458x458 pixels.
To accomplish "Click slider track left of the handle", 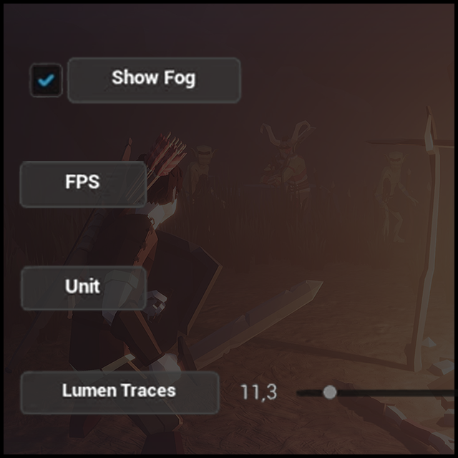I will [310, 393].
